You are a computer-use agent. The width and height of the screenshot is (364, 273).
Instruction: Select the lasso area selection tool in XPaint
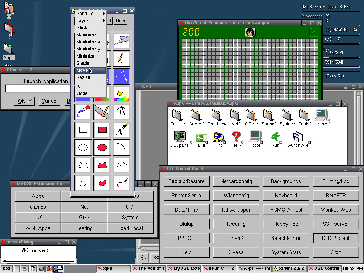click(x=122, y=76)
